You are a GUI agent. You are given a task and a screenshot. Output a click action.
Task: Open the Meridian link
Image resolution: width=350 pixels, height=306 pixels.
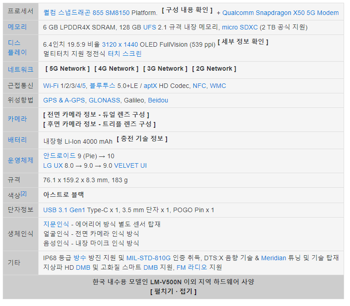pos(273,258)
